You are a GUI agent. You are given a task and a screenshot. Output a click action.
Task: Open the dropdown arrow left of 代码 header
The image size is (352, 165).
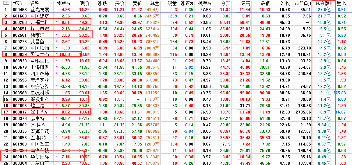tap(6, 3)
